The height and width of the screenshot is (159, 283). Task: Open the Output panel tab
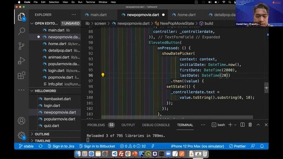pos(128,125)
